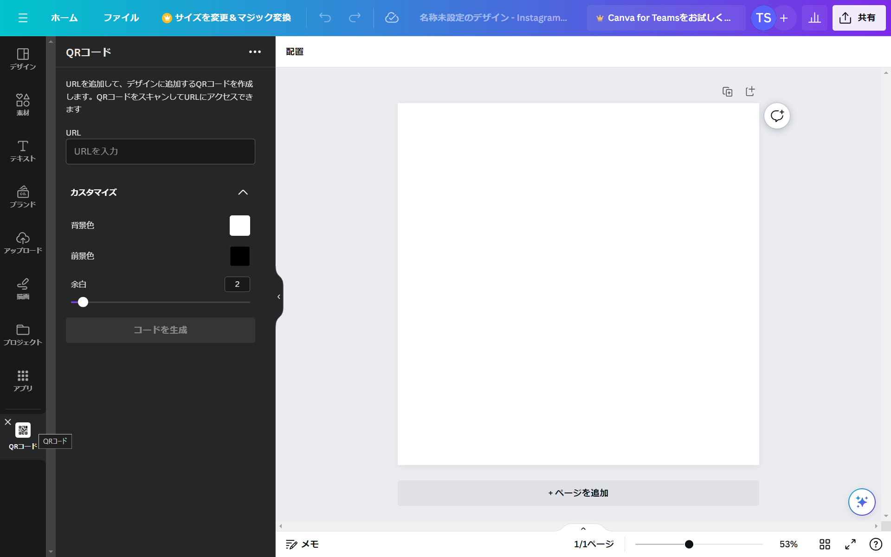Open the 描画 (Draw) tool panel

click(x=23, y=289)
